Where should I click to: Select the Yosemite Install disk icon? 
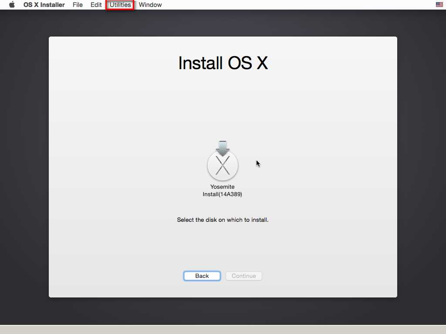(223, 161)
